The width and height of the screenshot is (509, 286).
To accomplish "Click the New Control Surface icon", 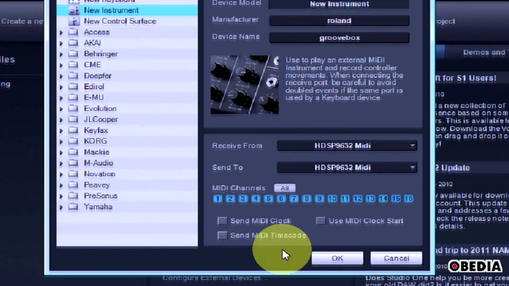I will [74, 21].
